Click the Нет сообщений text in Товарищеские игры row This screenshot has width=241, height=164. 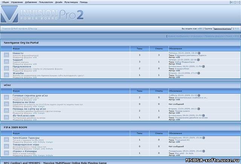pos(176,146)
